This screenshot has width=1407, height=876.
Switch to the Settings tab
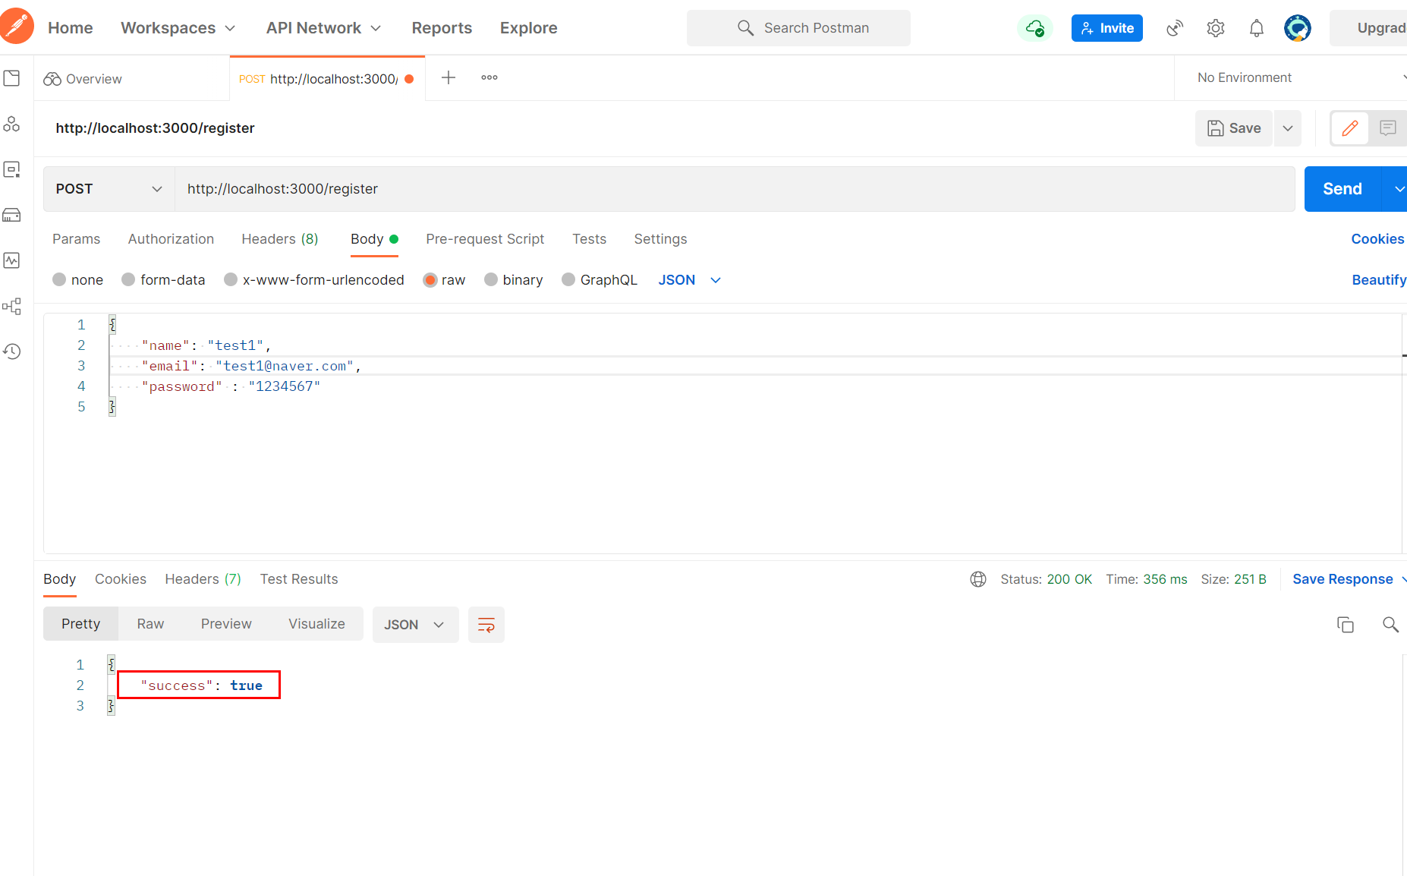coord(660,239)
